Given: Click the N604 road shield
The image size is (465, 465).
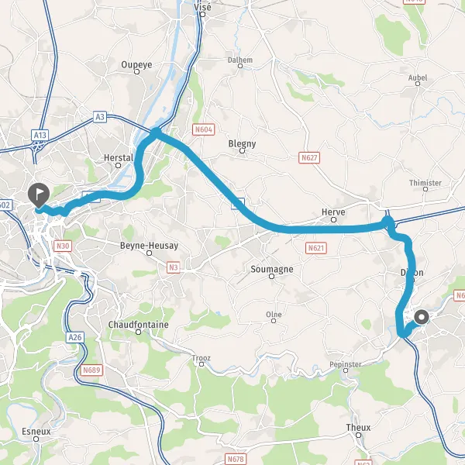Looking at the screenshot, I should [203, 129].
